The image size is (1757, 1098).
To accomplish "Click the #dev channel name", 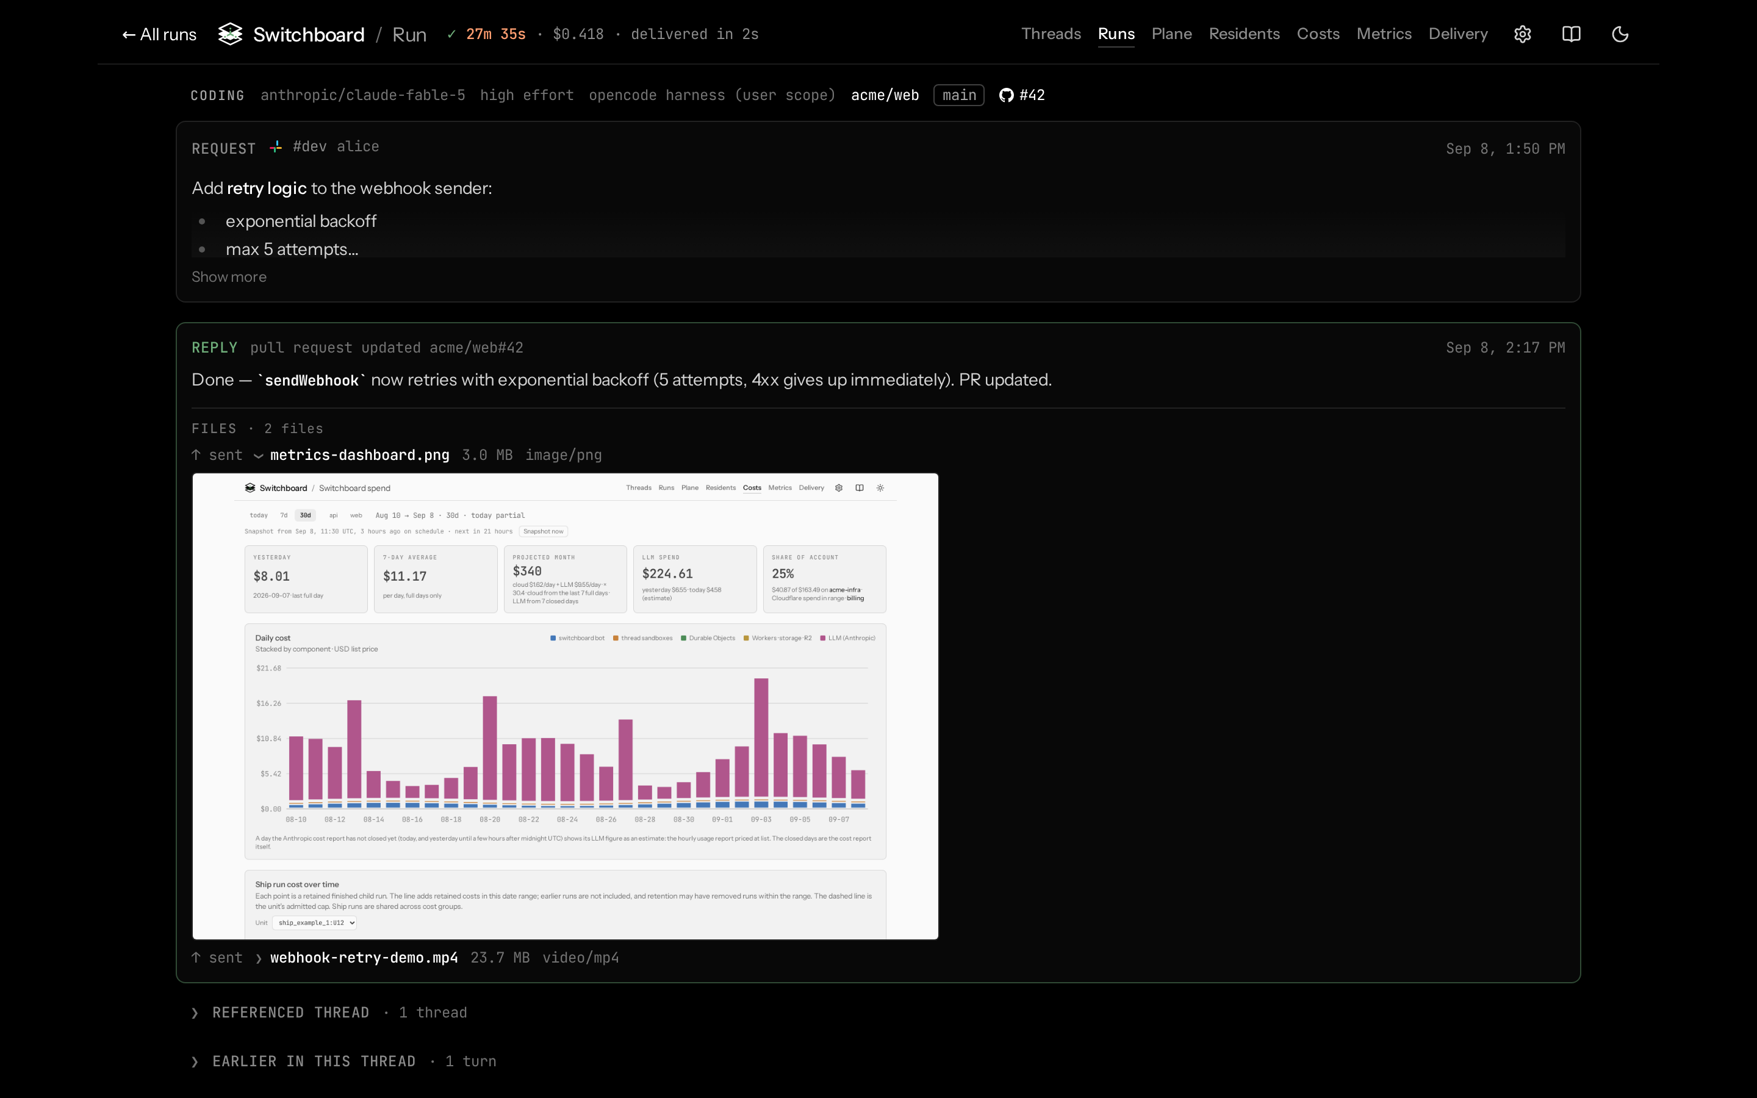I will [309, 146].
